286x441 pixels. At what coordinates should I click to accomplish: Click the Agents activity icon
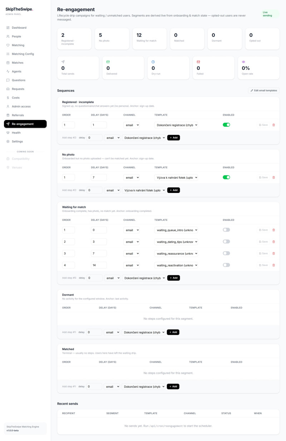(8, 72)
